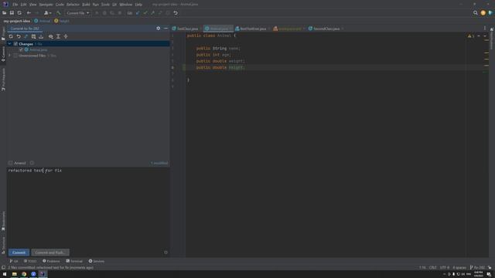Viewport: 495px width, 278px height.
Task: Click the green Build hammer icon
Action: 59,13
